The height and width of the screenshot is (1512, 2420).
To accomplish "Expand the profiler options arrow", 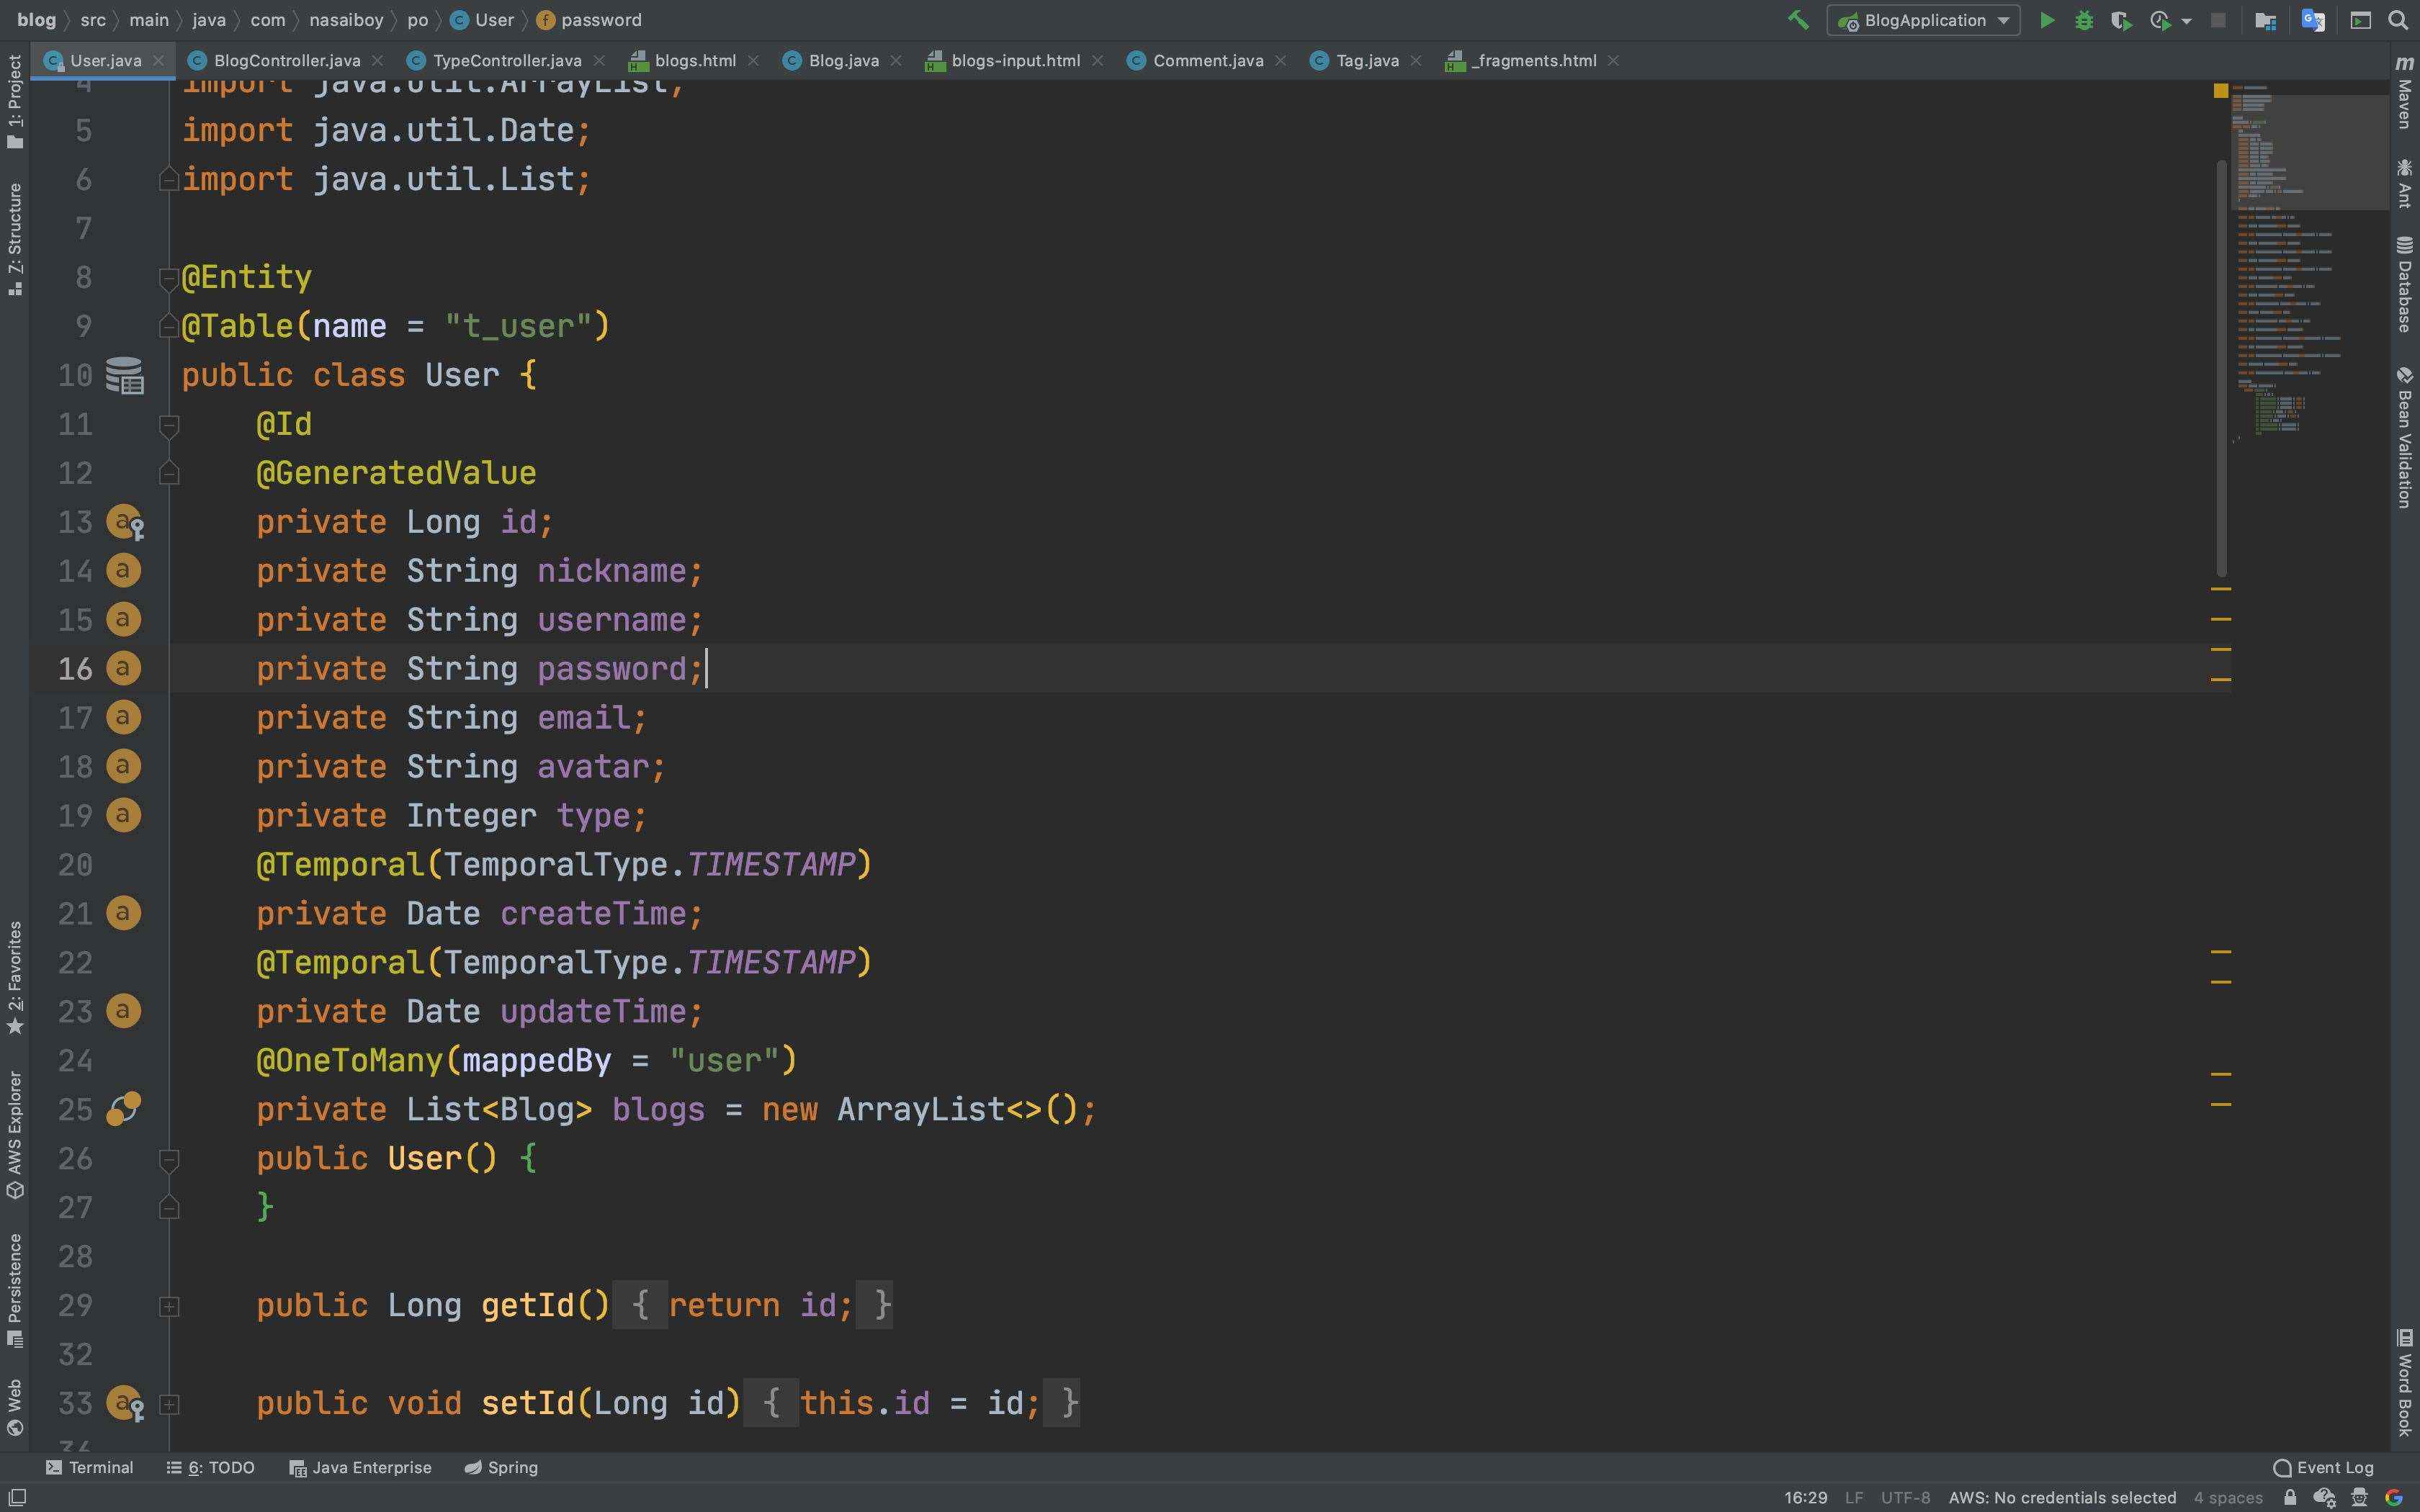I will point(2186,21).
